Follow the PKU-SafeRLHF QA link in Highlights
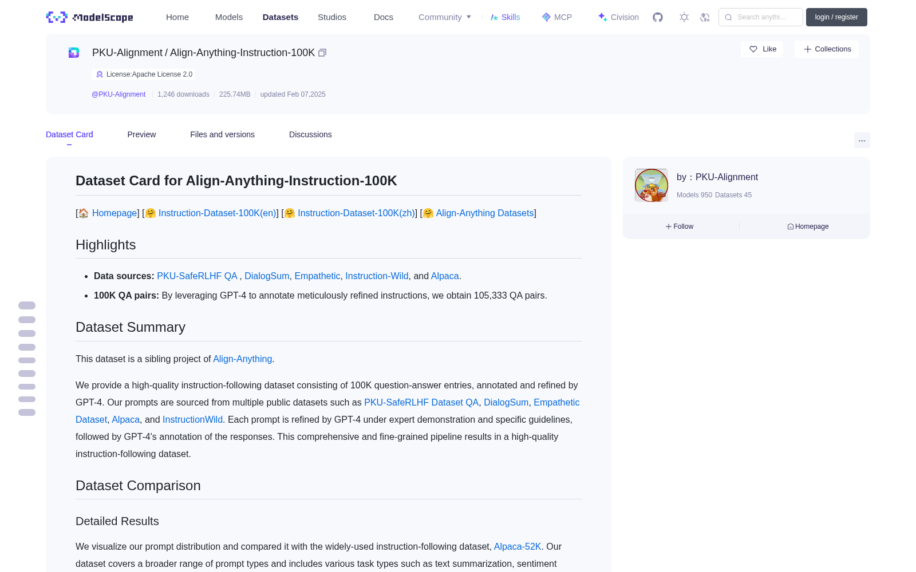The image size is (916, 572). click(197, 276)
